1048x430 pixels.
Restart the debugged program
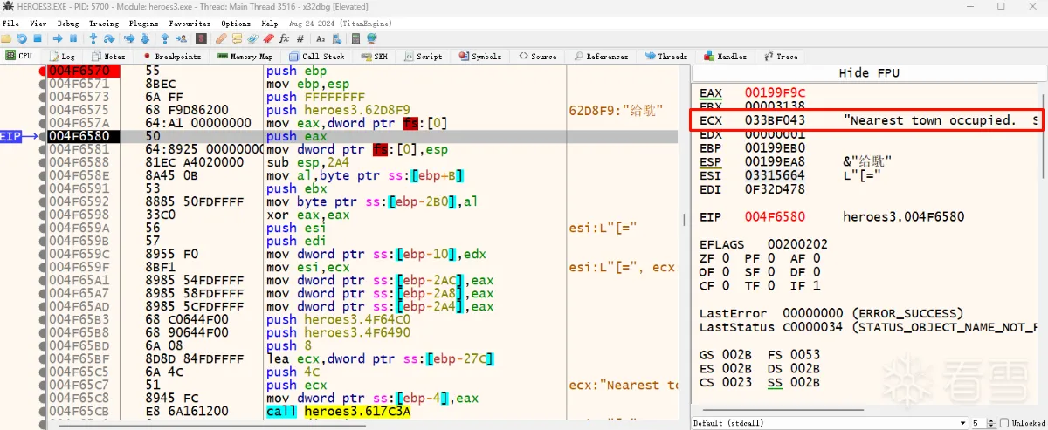click(x=22, y=39)
